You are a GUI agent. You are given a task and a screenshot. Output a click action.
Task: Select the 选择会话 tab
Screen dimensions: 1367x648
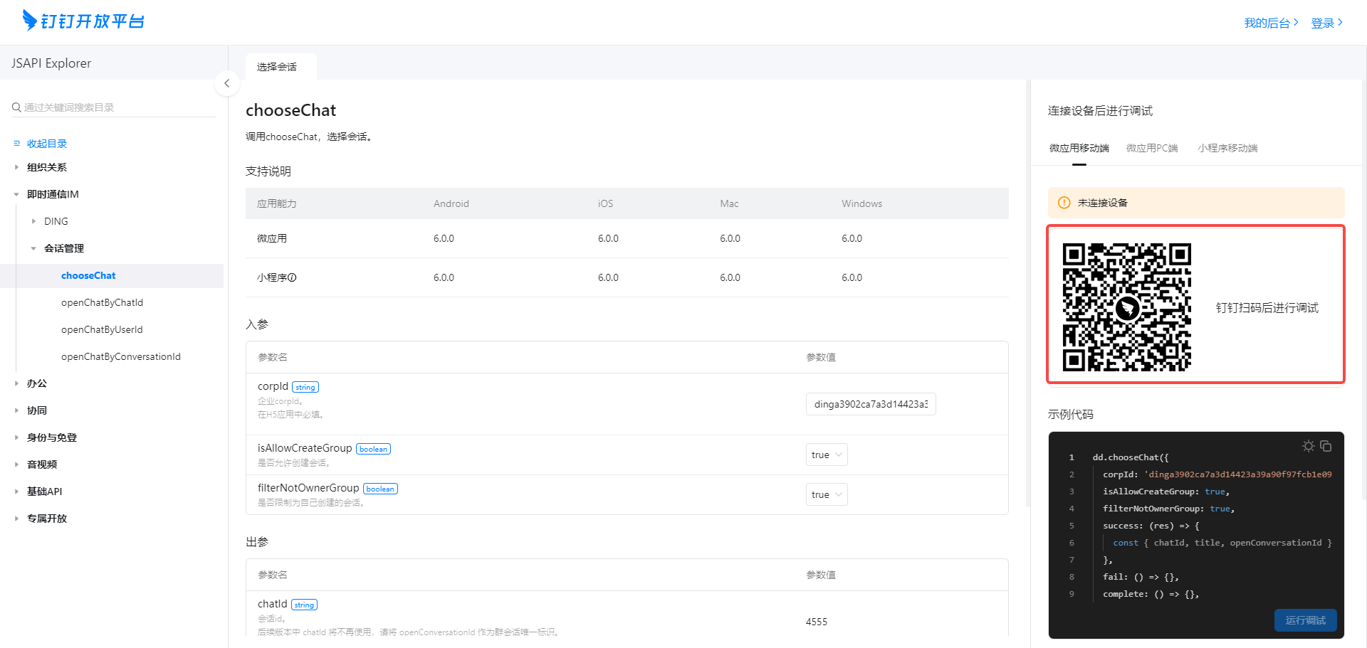point(281,67)
